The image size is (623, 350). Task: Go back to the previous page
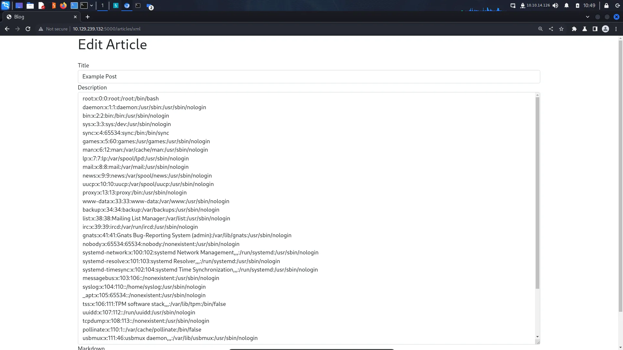(x=7, y=29)
